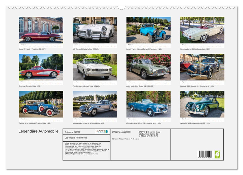The height and width of the screenshot is (175, 243).
Task: Click the caption 'Mercedes-Benz 280 SL W113 (Deutschland, 1968)'
Action: pyautogui.click(x=143, y=123)
